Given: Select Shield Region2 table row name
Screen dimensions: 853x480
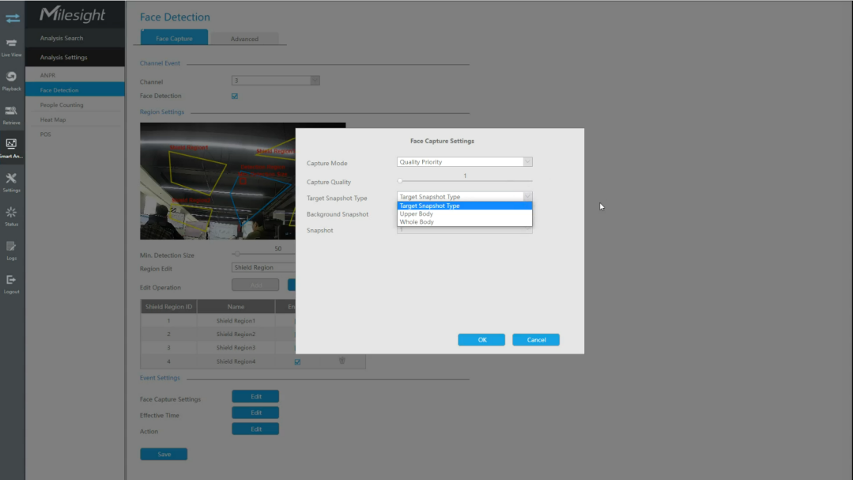Looking at the screenshot, I should pos(236,334).
